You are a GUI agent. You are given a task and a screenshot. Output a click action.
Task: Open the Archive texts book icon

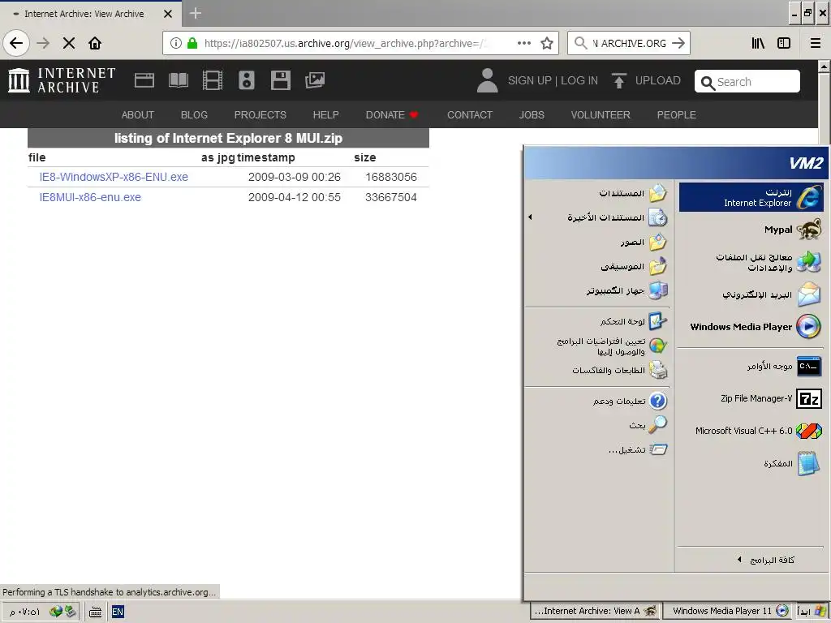tap(178, 80)
